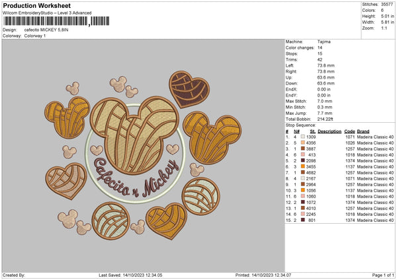Click the Max Jump value 7.7 mm
Image resolution: width=397 pixels, height=280 pixels.
tap(325, 113)
